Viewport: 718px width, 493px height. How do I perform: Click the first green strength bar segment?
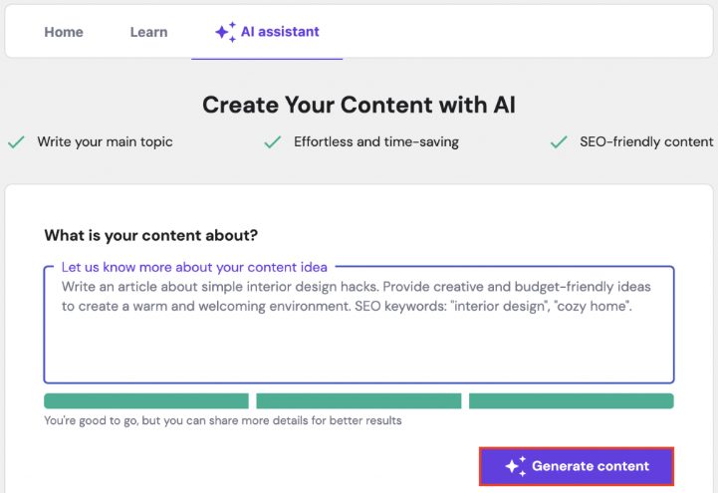[x=146, y=401]
